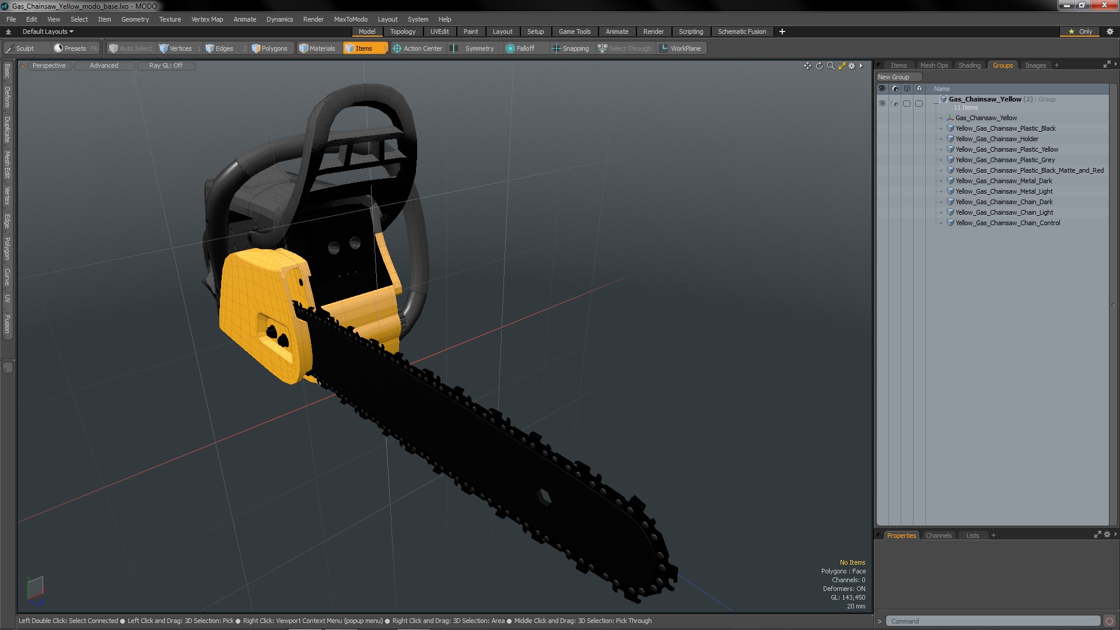Screen dimensions: 1120x630
Task: Click the viewport zoom magnifier icon
Action: [831, 66]
